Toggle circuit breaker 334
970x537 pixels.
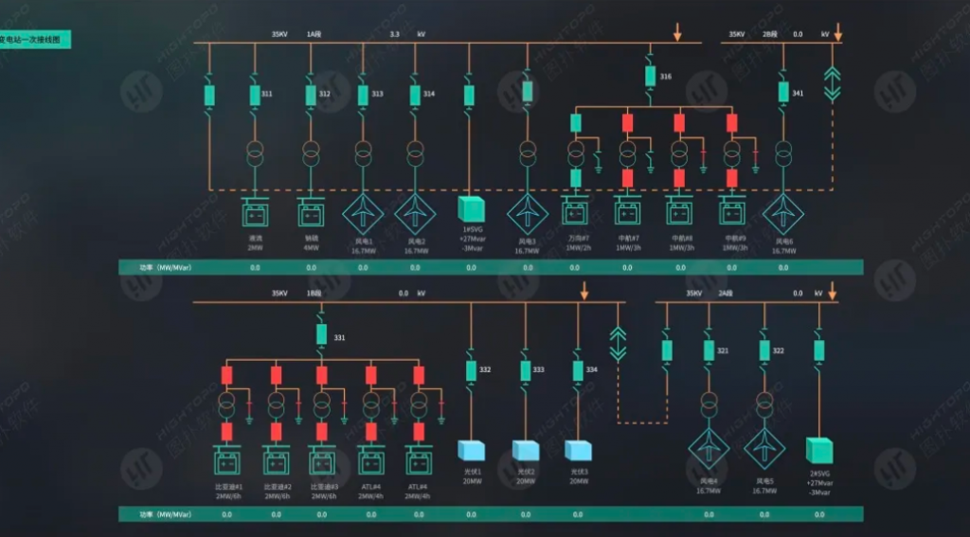(x=578, y=370)
